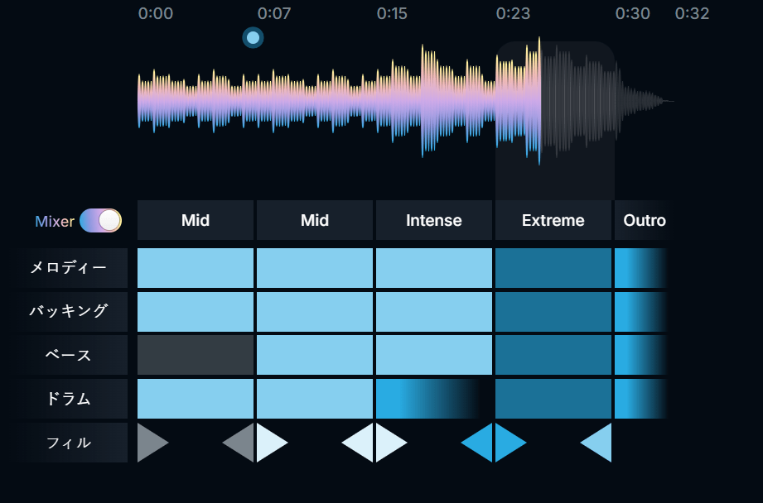Toggle ベース block under Intense
763x503 pixels.
pyautogui.click(x=434, y=355)
